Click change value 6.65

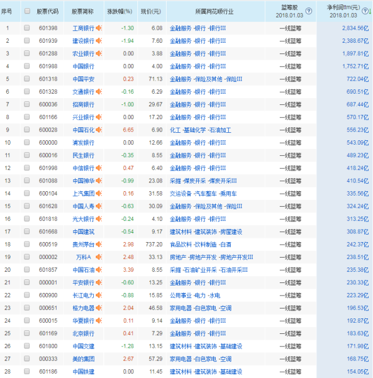[128, 130]
